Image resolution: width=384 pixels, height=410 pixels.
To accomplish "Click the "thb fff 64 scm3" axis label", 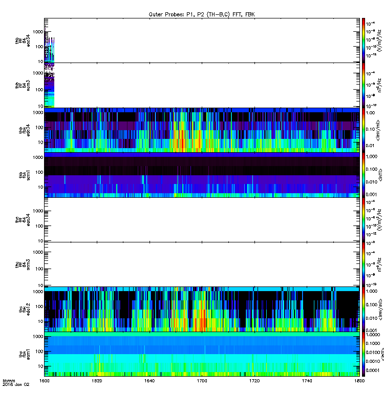I will [23, 86].
